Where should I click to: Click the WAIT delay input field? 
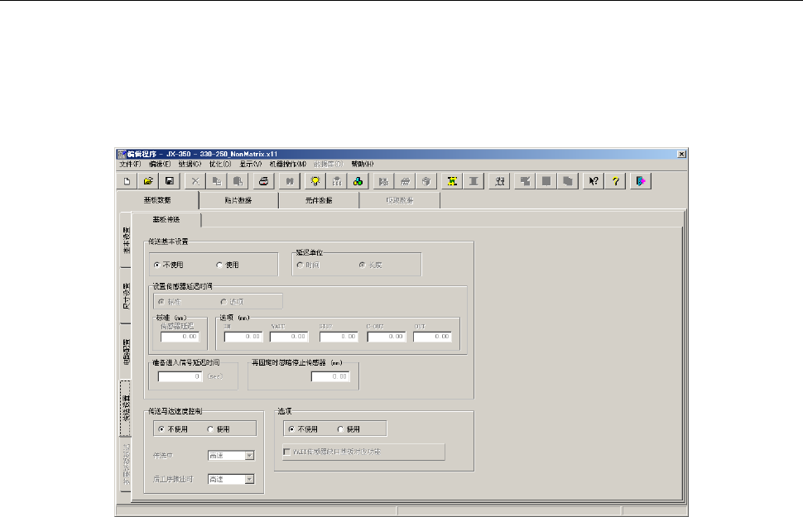click(289, 337)
